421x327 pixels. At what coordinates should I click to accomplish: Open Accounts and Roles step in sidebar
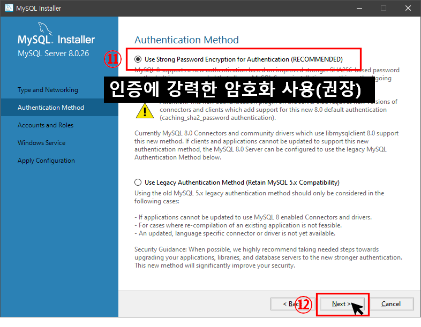pos(46,125)
